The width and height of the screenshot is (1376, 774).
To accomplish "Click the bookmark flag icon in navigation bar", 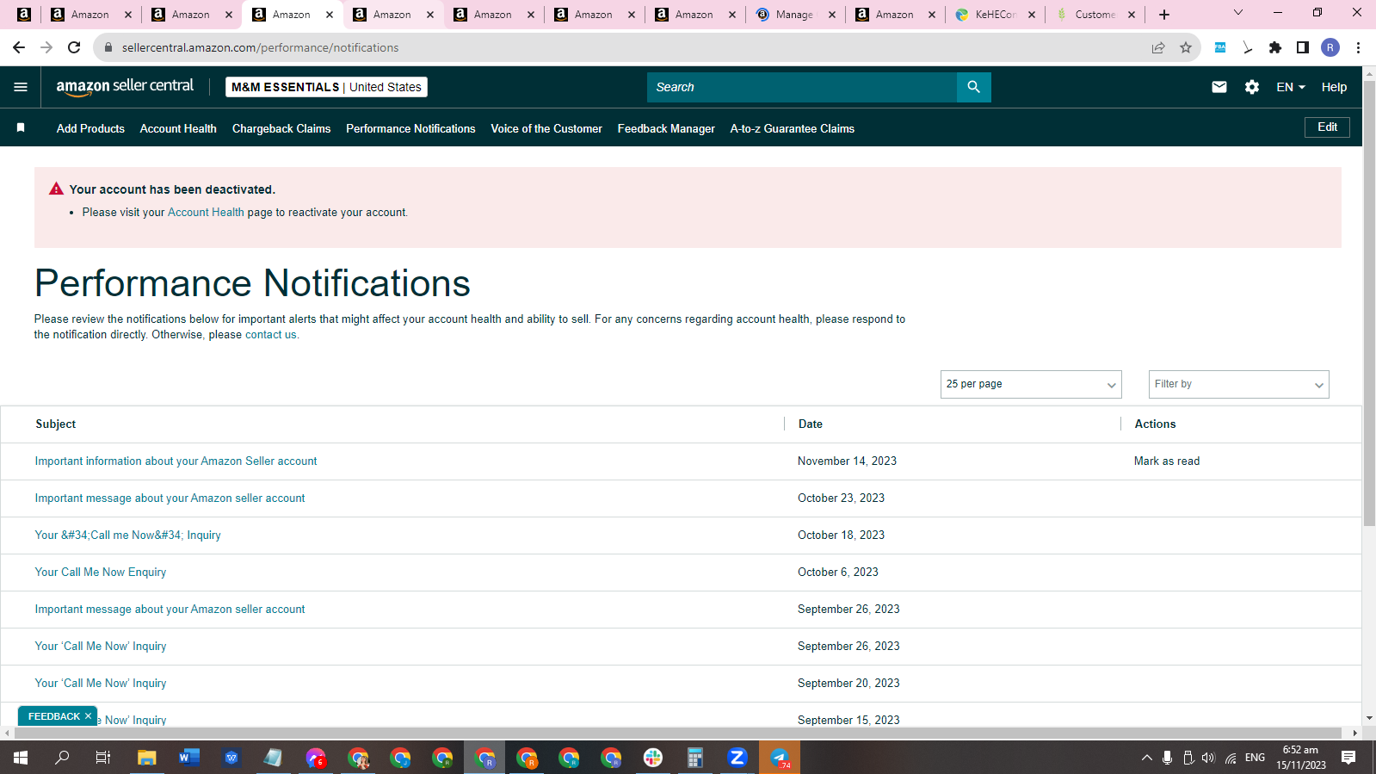I will click(21, 128).
